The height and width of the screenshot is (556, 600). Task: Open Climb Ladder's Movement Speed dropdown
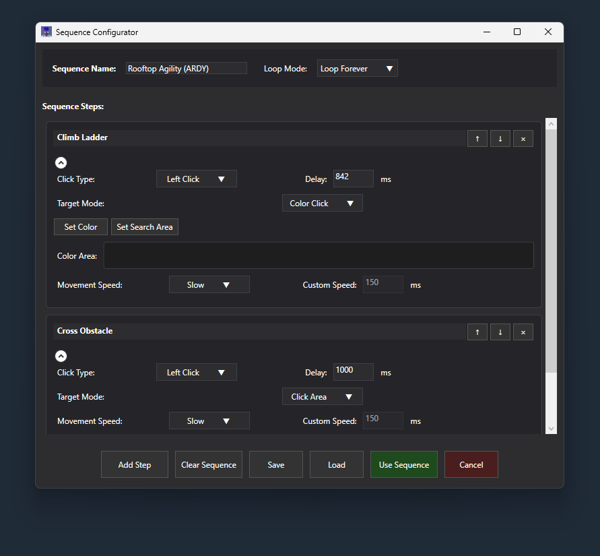(x=209, y=284)
